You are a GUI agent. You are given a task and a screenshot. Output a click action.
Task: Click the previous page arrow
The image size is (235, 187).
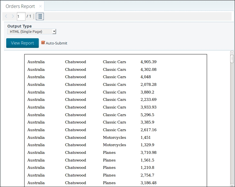6,16
